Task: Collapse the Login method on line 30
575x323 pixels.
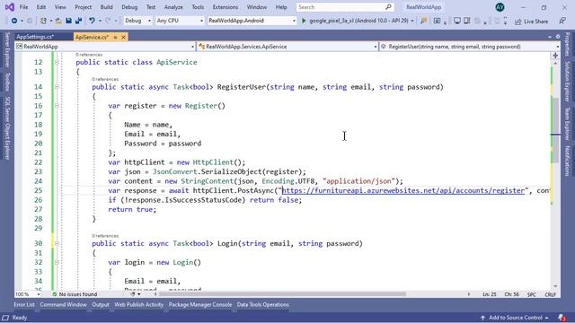Action: pos(57,243)
